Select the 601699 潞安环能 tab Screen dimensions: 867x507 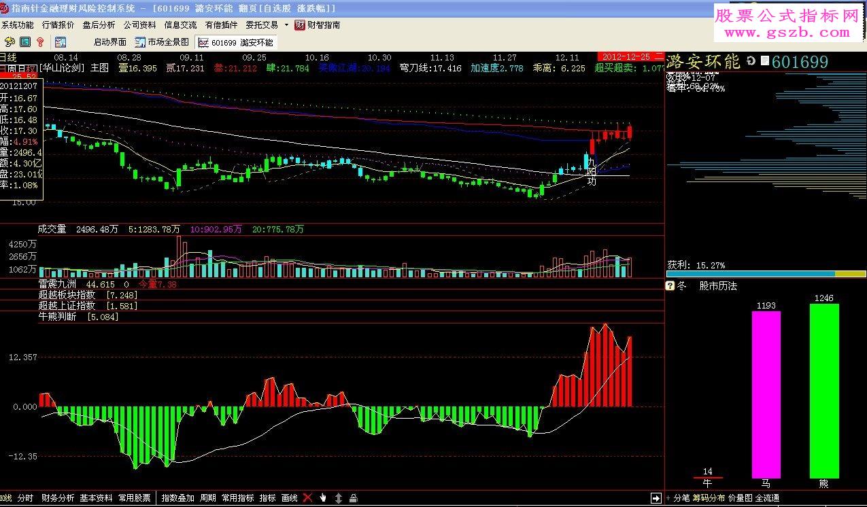236,42
